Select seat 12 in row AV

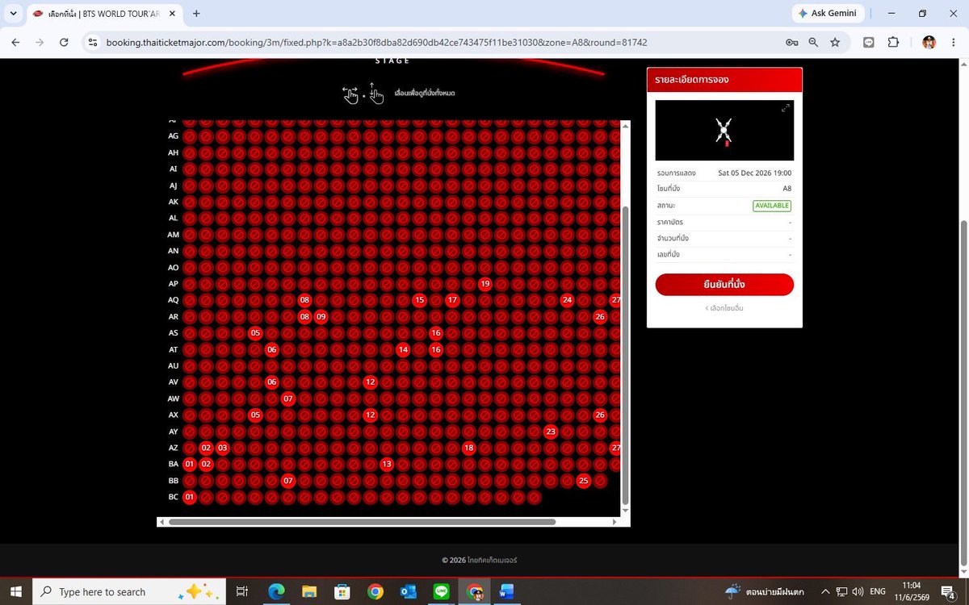tap(370, 382)
